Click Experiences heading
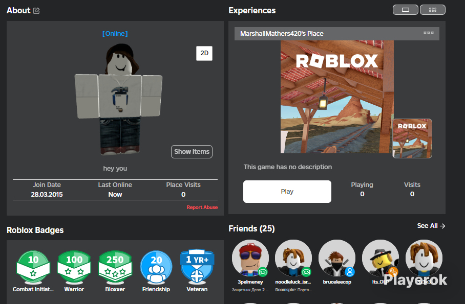 click(252, 10)
